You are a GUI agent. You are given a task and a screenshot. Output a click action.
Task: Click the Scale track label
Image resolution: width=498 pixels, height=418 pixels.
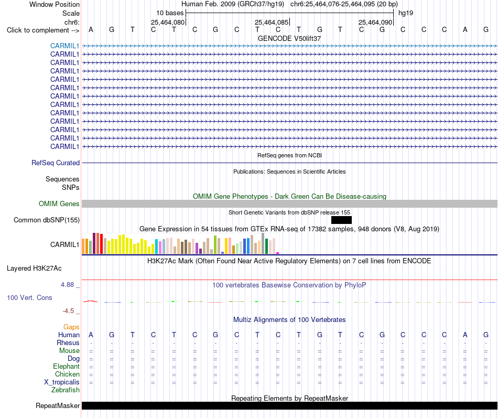point(71,13)
